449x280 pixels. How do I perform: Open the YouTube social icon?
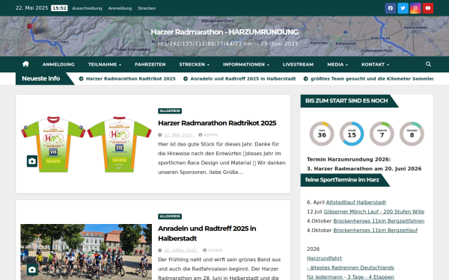428,8
